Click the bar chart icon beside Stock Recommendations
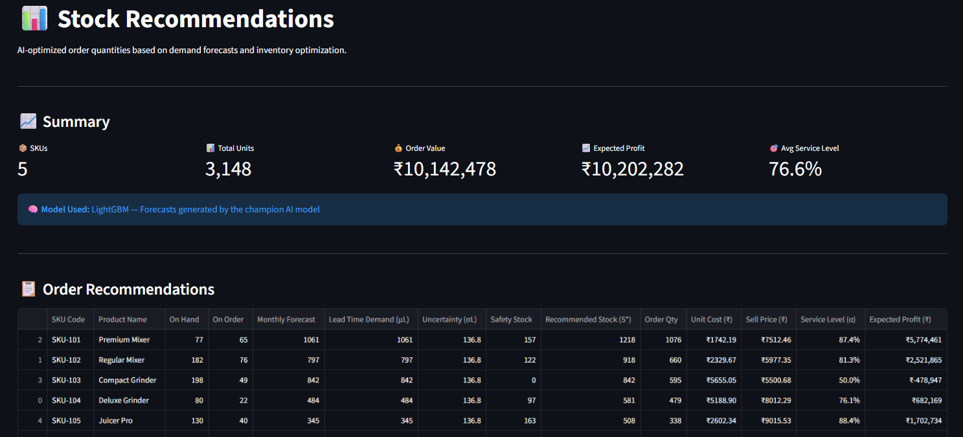Screen dimensions: 963x437 34,19
